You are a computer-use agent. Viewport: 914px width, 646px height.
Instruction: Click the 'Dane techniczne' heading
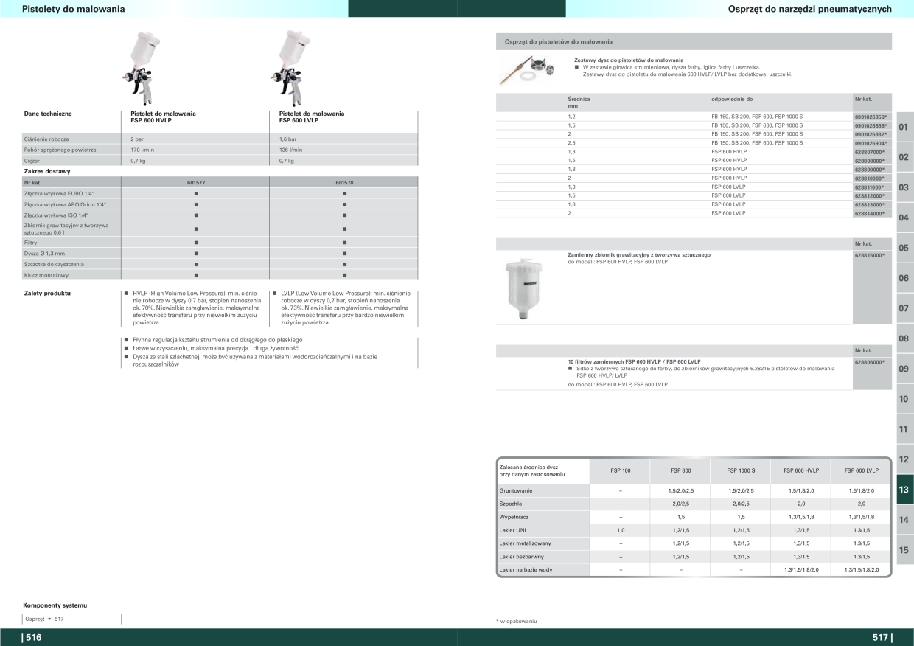pyautogui.click(x=48, y=114)
